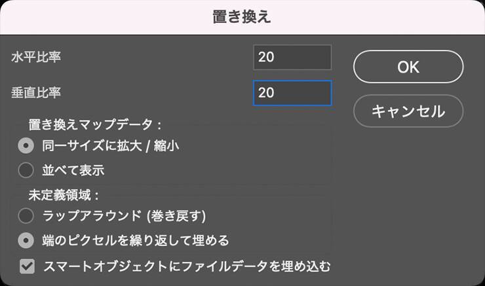Image resolution: width=485 pixels, height=286 pixels.
Task: Click the OK button
Action: tap(408, 67)
